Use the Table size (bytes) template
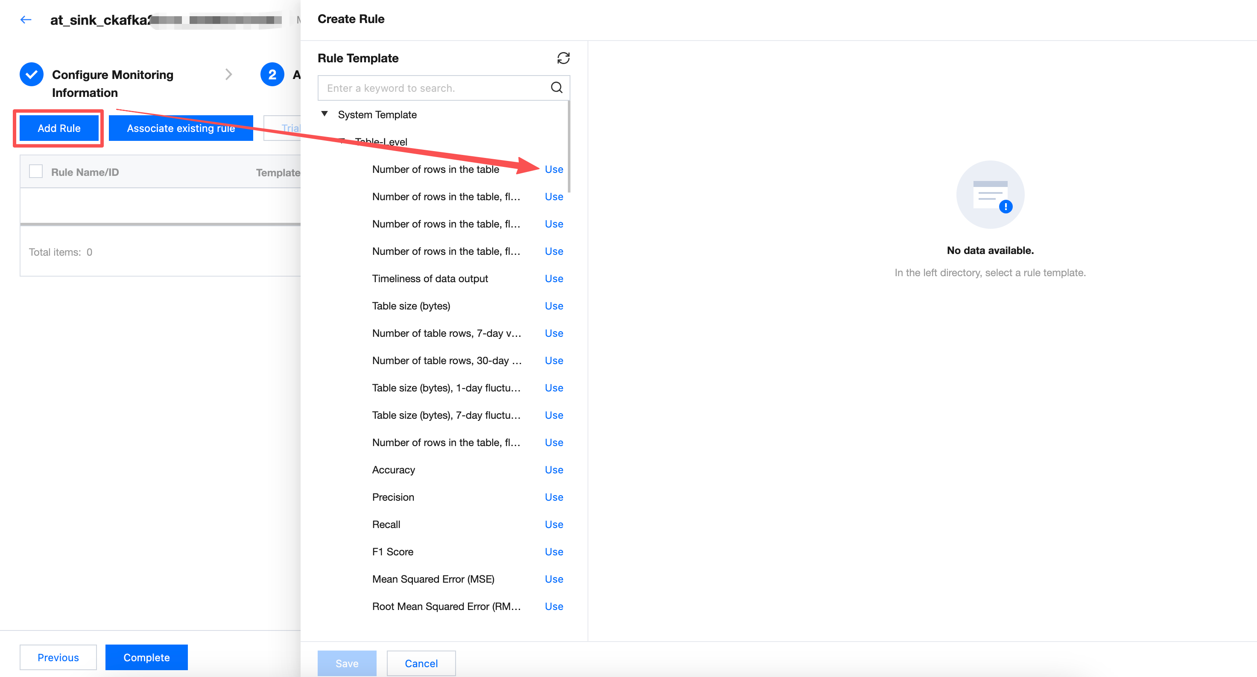1257x677 pixels. 553,306
